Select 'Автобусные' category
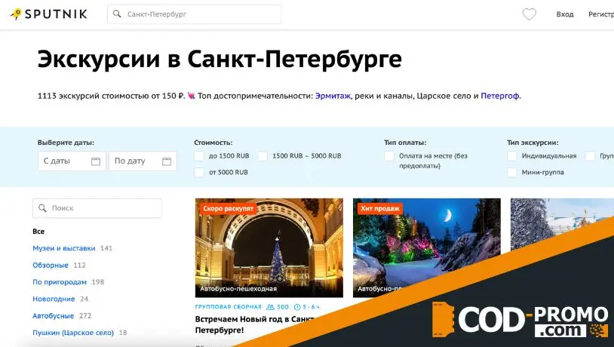This screenshot has height=347, width=614. pyautogui.click(x=54, y=315)
